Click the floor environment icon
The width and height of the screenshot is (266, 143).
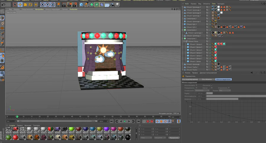[107, 4]
